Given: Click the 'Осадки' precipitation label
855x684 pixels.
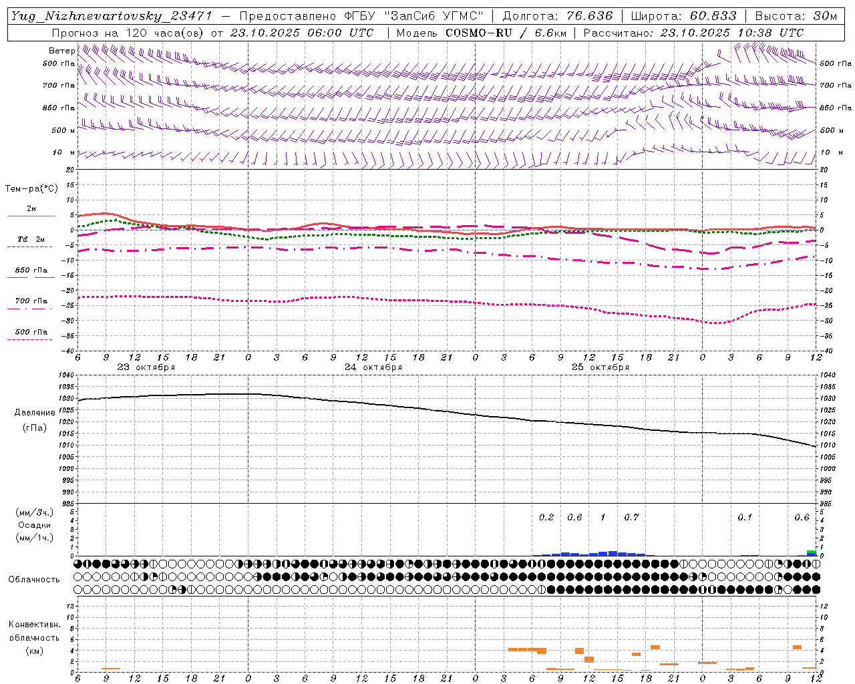Looking at the screenshot, I should pyautogui.click(x=33, y=525).
